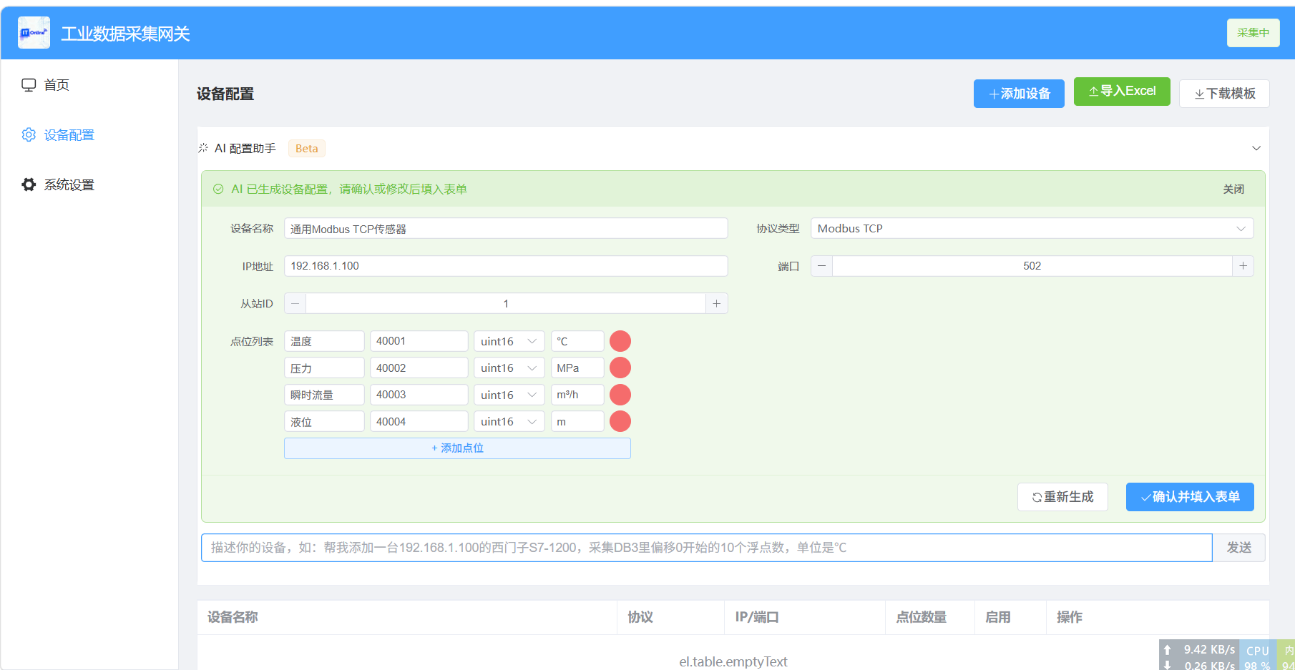1295x670 pixels.
Task: Edit the m³/h unit field
Action: 577,395
